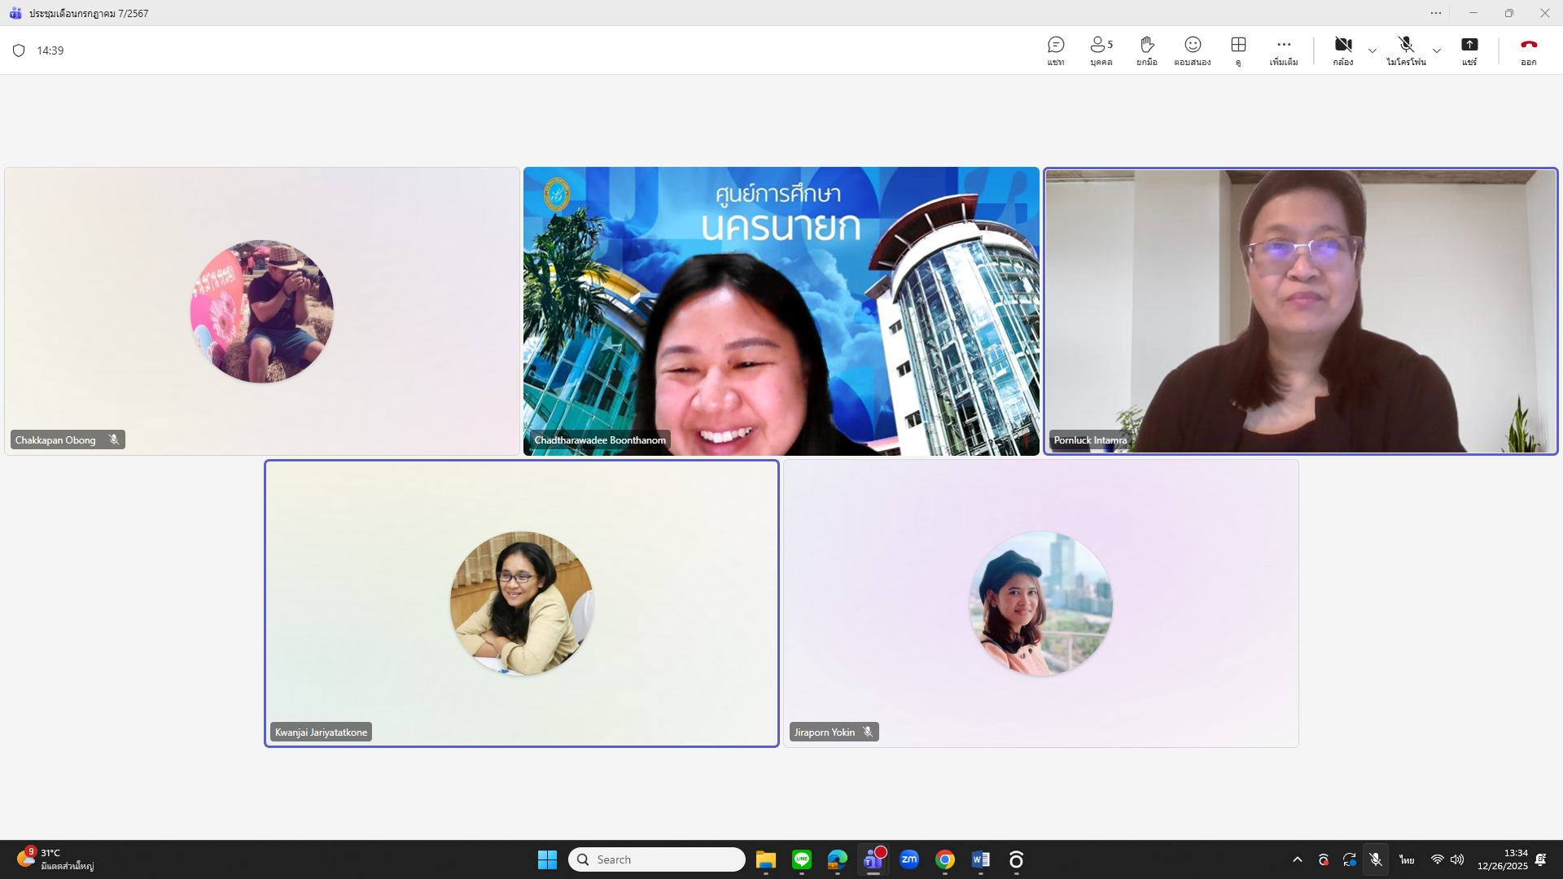Show hidden system tray icons
Screen dimensions: 1563x879
(1298, 859)
